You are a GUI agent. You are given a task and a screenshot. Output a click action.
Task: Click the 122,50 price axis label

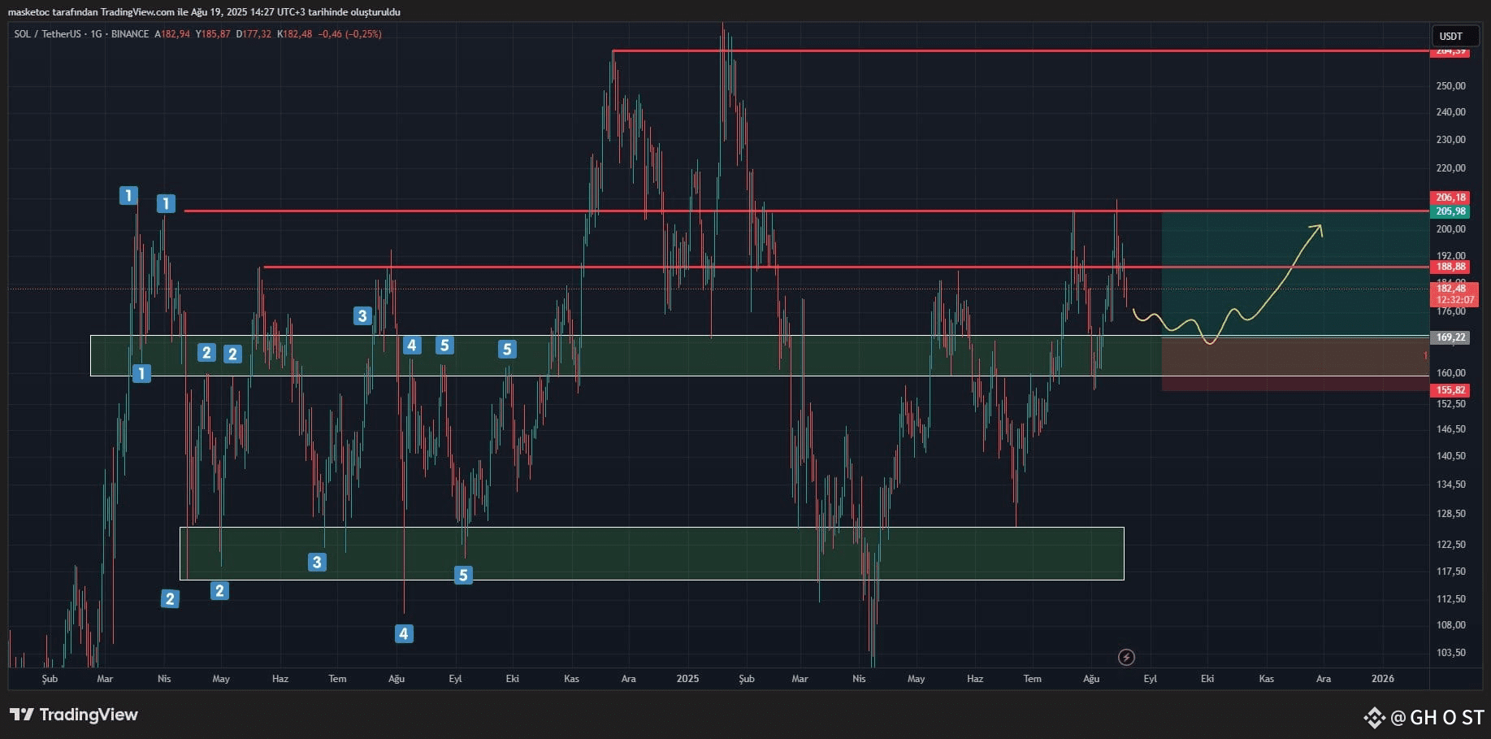click(x=1451, y=545)
